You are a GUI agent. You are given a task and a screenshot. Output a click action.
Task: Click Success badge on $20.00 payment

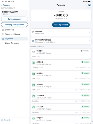[x=86, y=62]
